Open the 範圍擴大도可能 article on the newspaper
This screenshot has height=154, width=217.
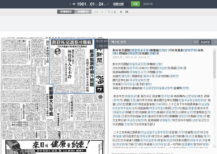(x=51, y=101)
